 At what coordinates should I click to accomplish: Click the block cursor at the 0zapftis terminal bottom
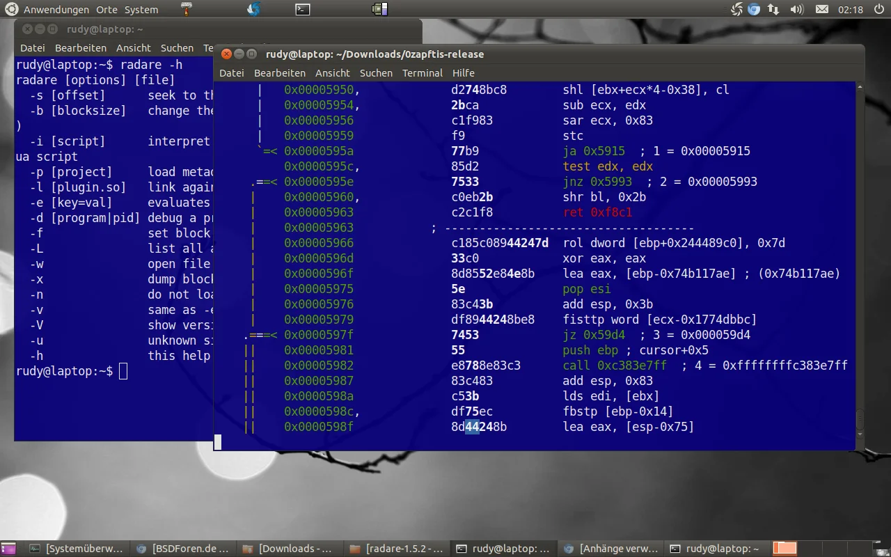pyautogui.click(x=218, y=442)
